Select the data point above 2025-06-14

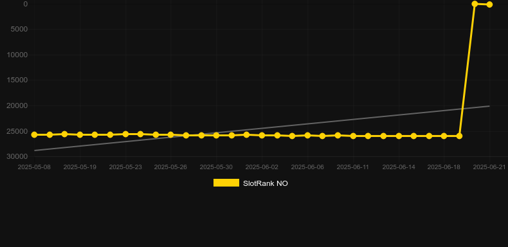tap(399, 136)
